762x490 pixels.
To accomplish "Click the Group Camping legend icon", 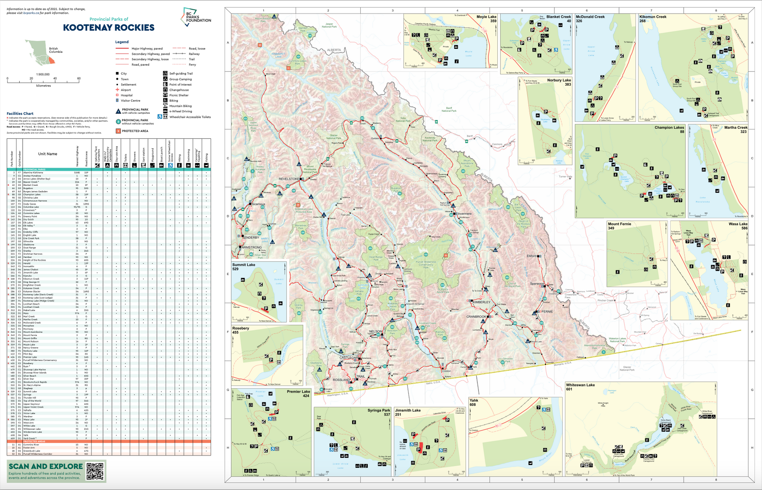I will coord(166,79).
